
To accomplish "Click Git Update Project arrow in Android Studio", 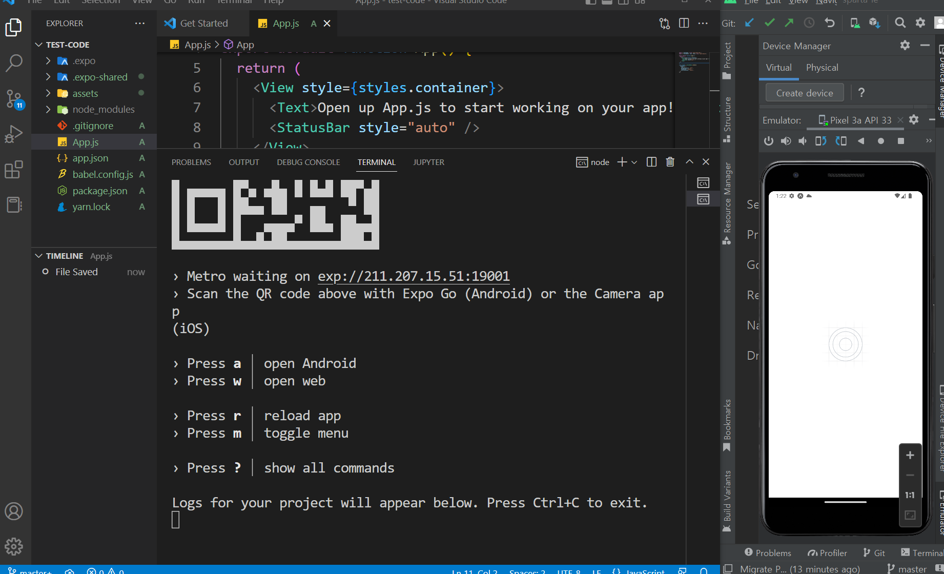I will [750, 23].
